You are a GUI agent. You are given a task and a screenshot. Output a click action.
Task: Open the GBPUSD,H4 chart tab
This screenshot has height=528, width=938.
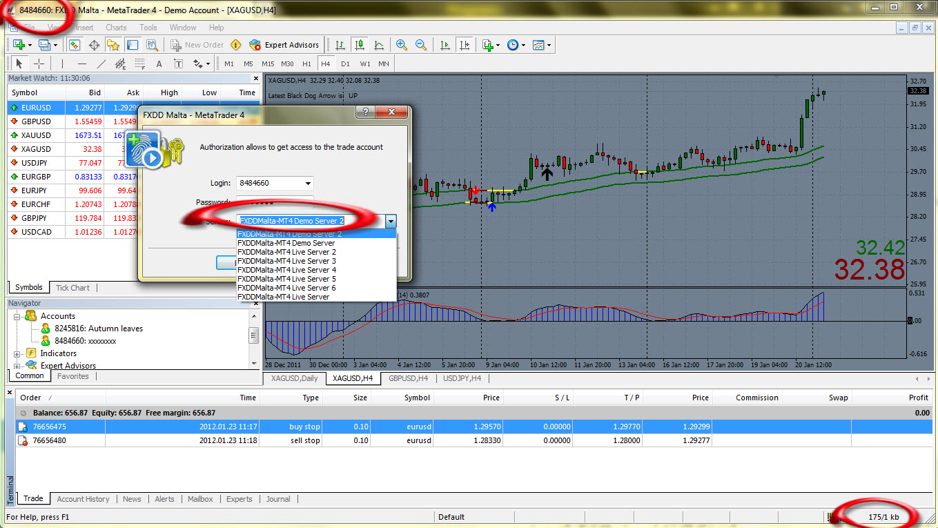point(408,378)
